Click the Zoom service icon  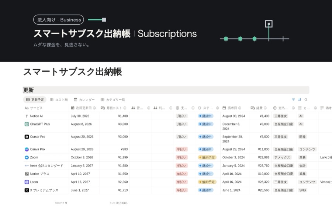27,158
